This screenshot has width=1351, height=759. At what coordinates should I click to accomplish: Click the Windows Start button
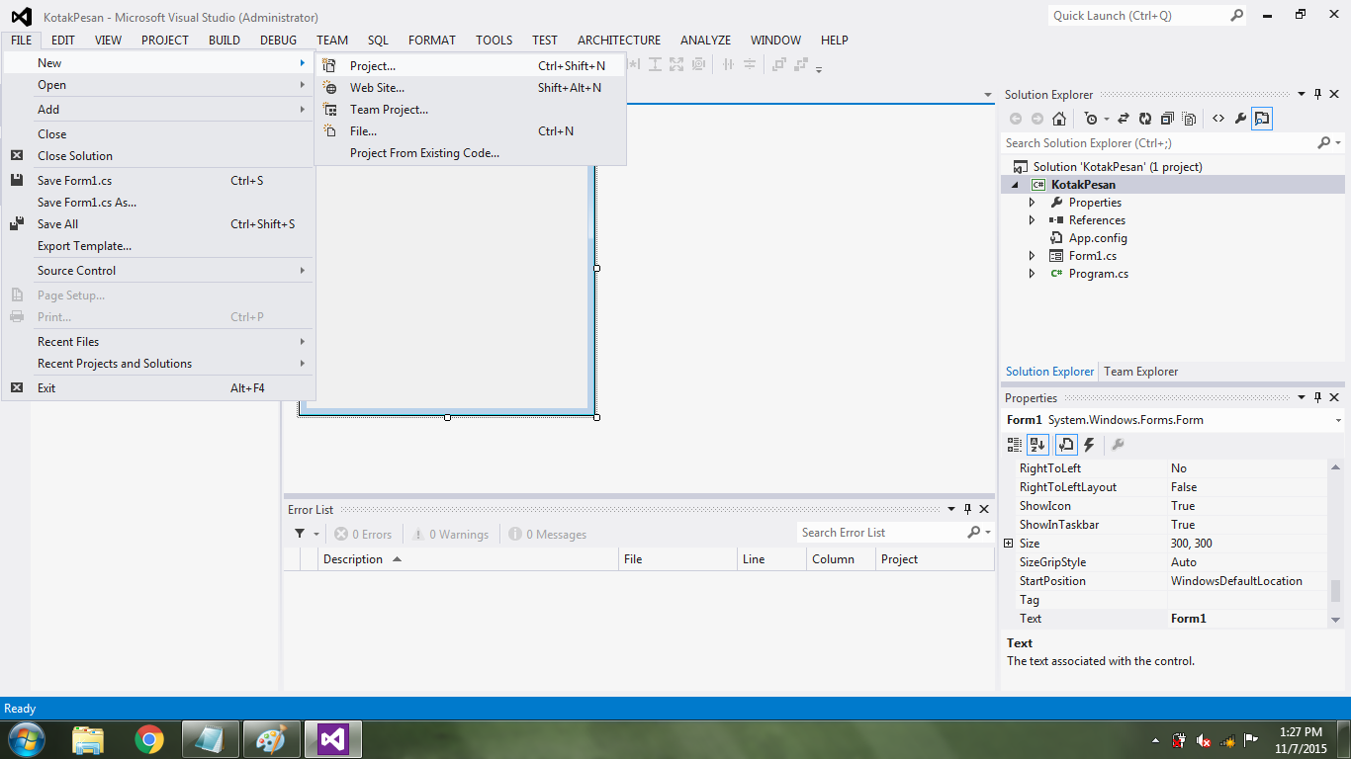tap(25, 739)
